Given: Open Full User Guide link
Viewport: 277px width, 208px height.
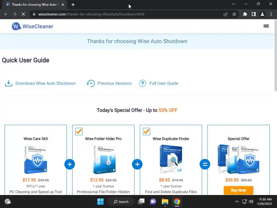Looking at the screenshot, I should 164,83.
